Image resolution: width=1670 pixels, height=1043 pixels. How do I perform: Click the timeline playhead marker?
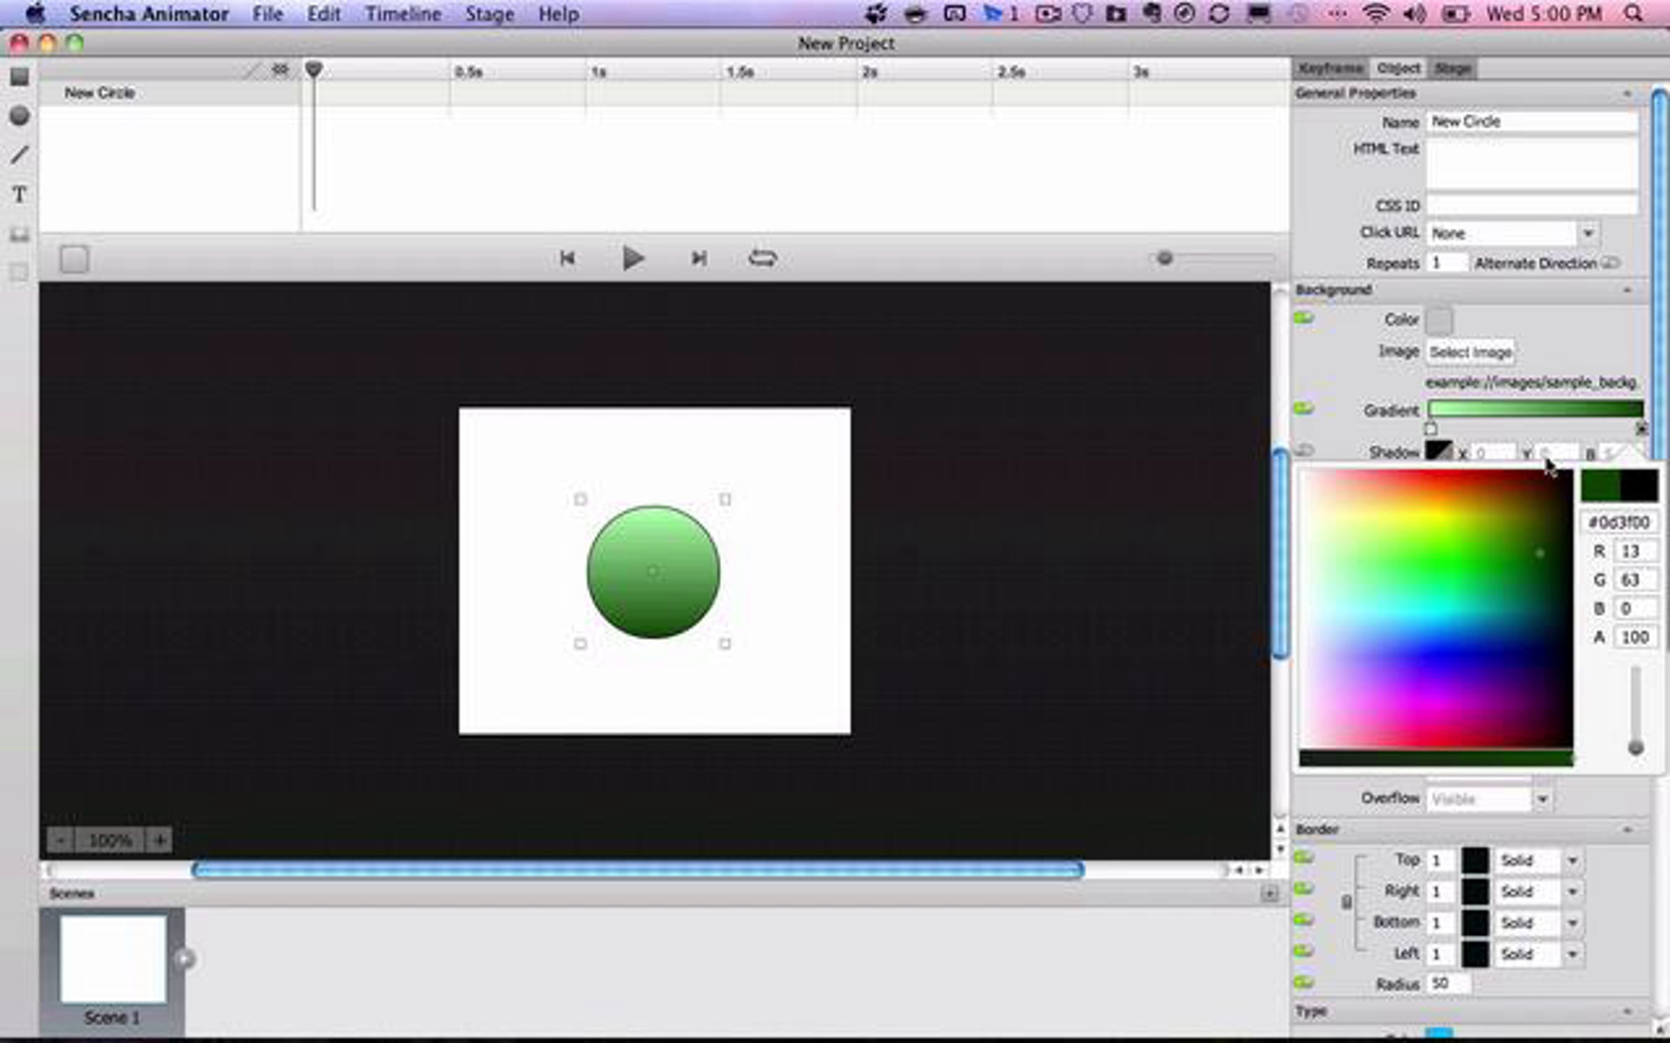314,69
